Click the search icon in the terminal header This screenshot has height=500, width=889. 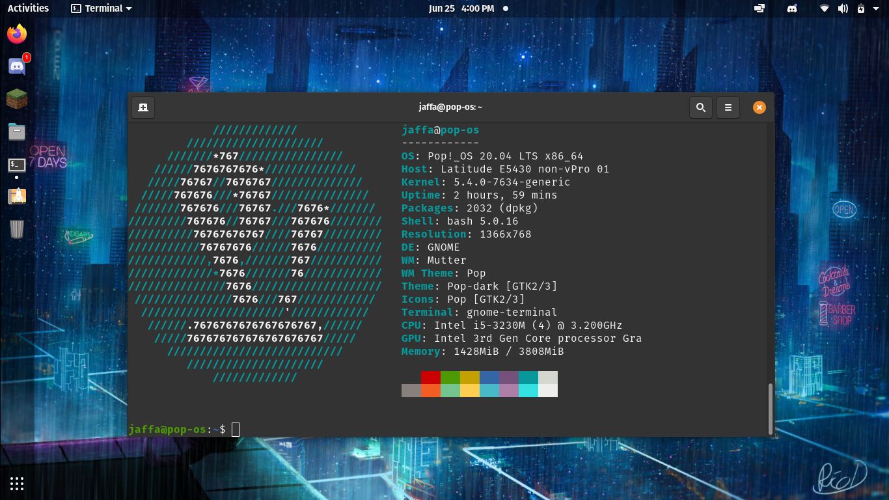pyautogui.click(x=701, y=107)
